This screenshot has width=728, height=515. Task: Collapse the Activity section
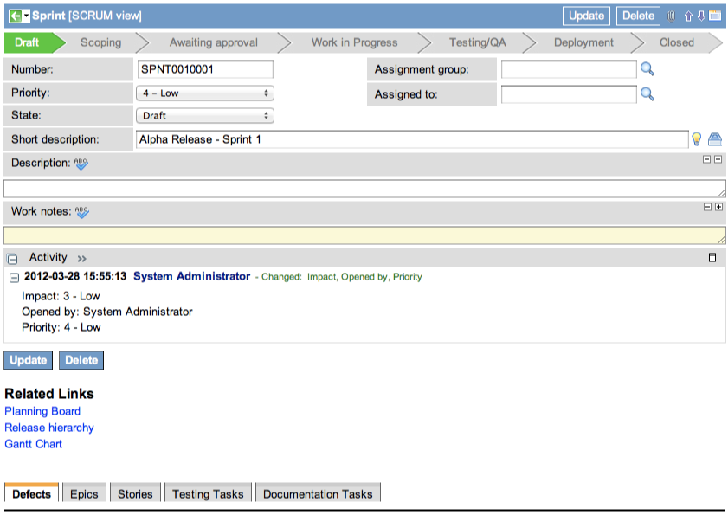click(x=12, y=258)
